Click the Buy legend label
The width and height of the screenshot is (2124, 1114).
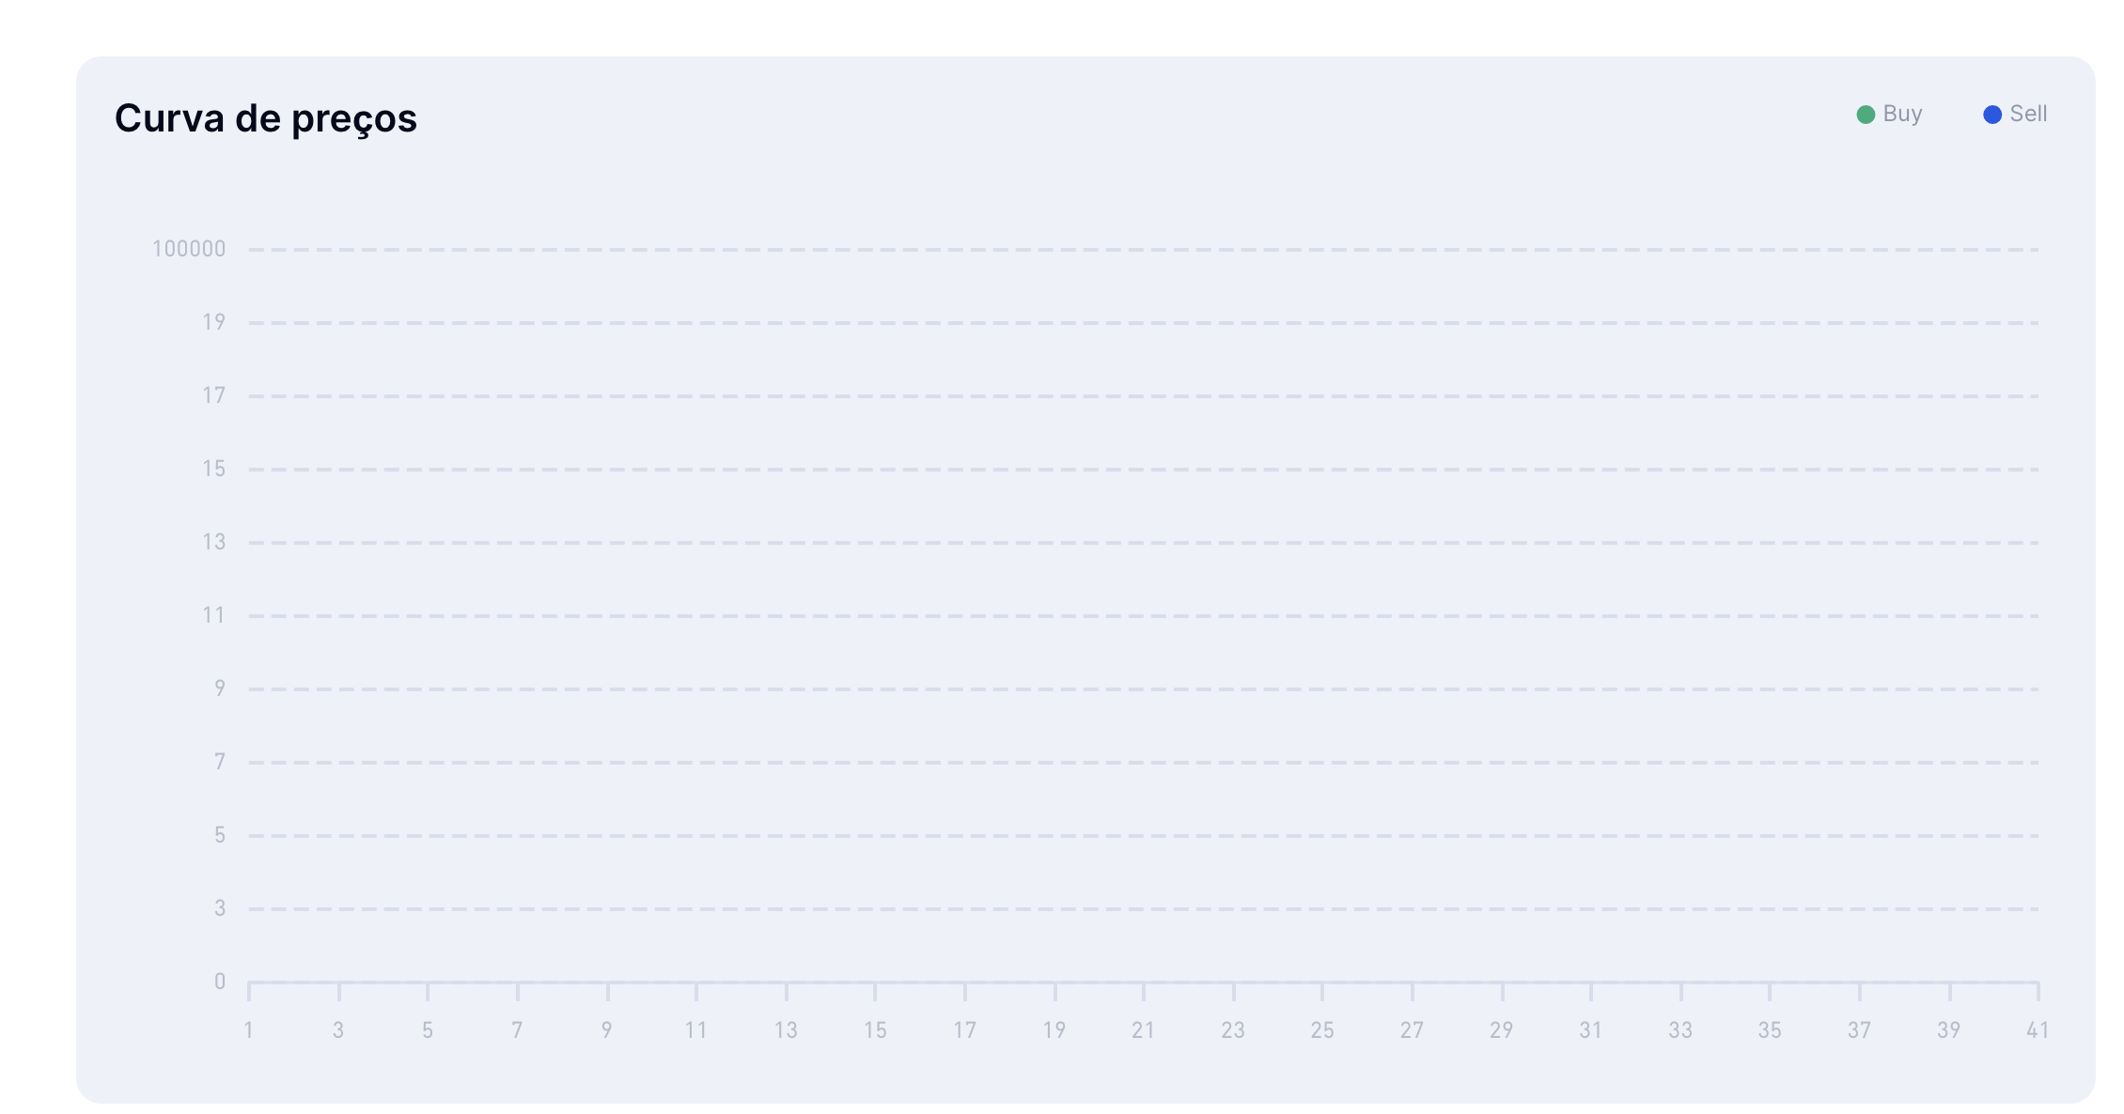[1902, 114]
